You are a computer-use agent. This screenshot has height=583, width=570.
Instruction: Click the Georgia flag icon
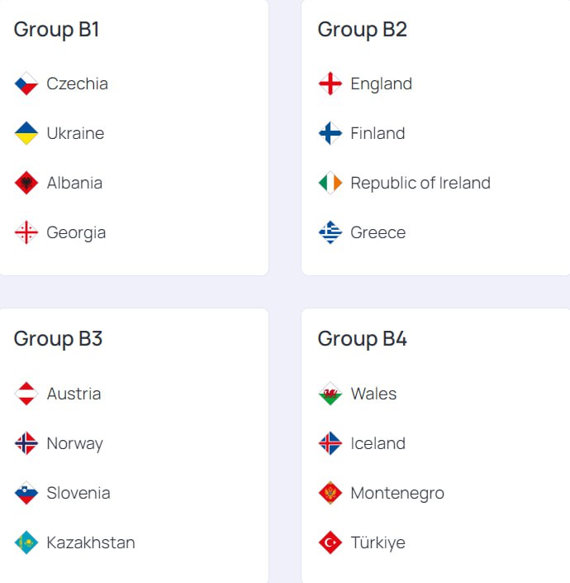click(x=26, y=232)
